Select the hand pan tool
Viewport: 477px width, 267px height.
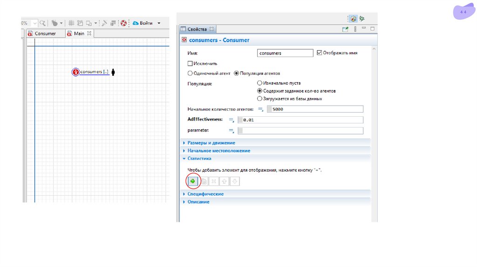tap(55, 23)
